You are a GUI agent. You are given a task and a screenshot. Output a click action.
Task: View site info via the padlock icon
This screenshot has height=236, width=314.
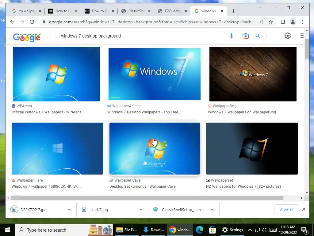[x=44, y=22]
